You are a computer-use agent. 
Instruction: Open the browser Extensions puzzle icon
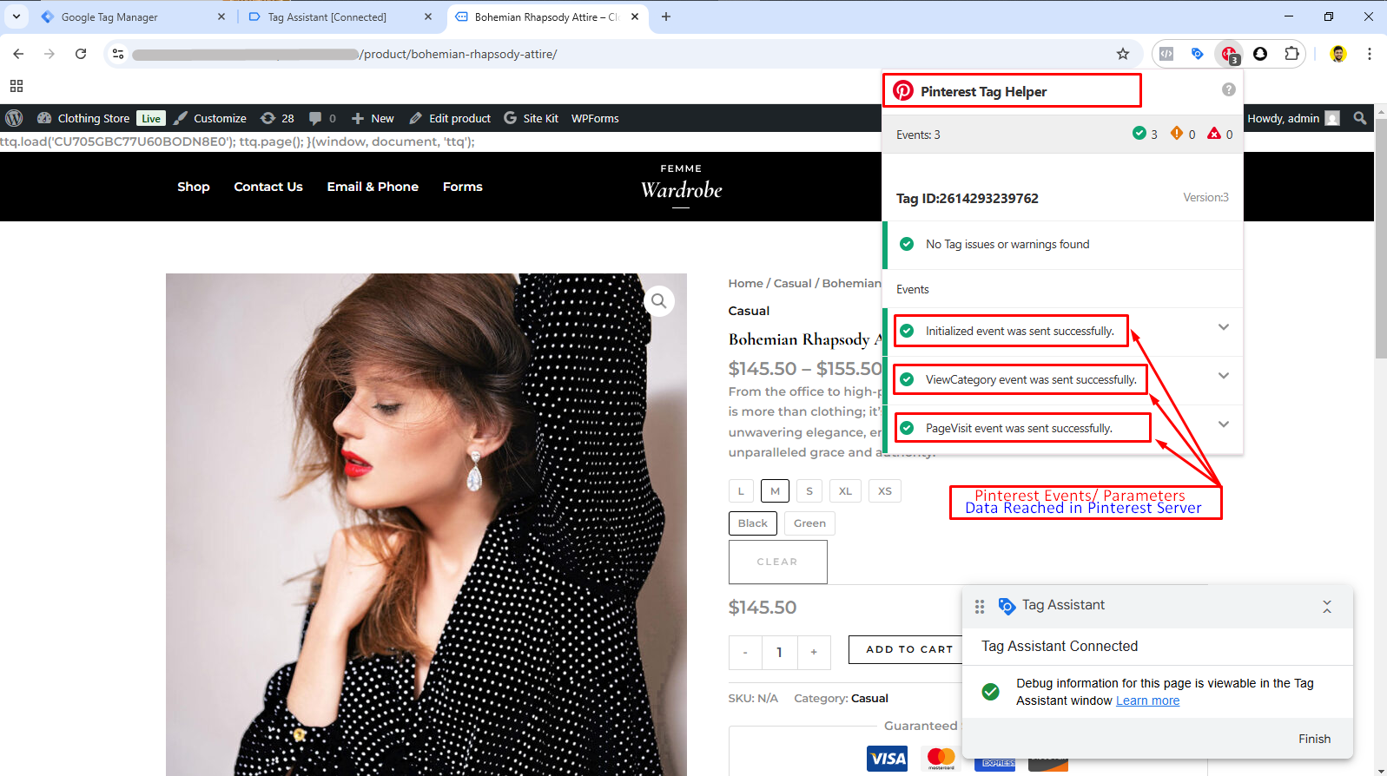tap(1291, 54)
